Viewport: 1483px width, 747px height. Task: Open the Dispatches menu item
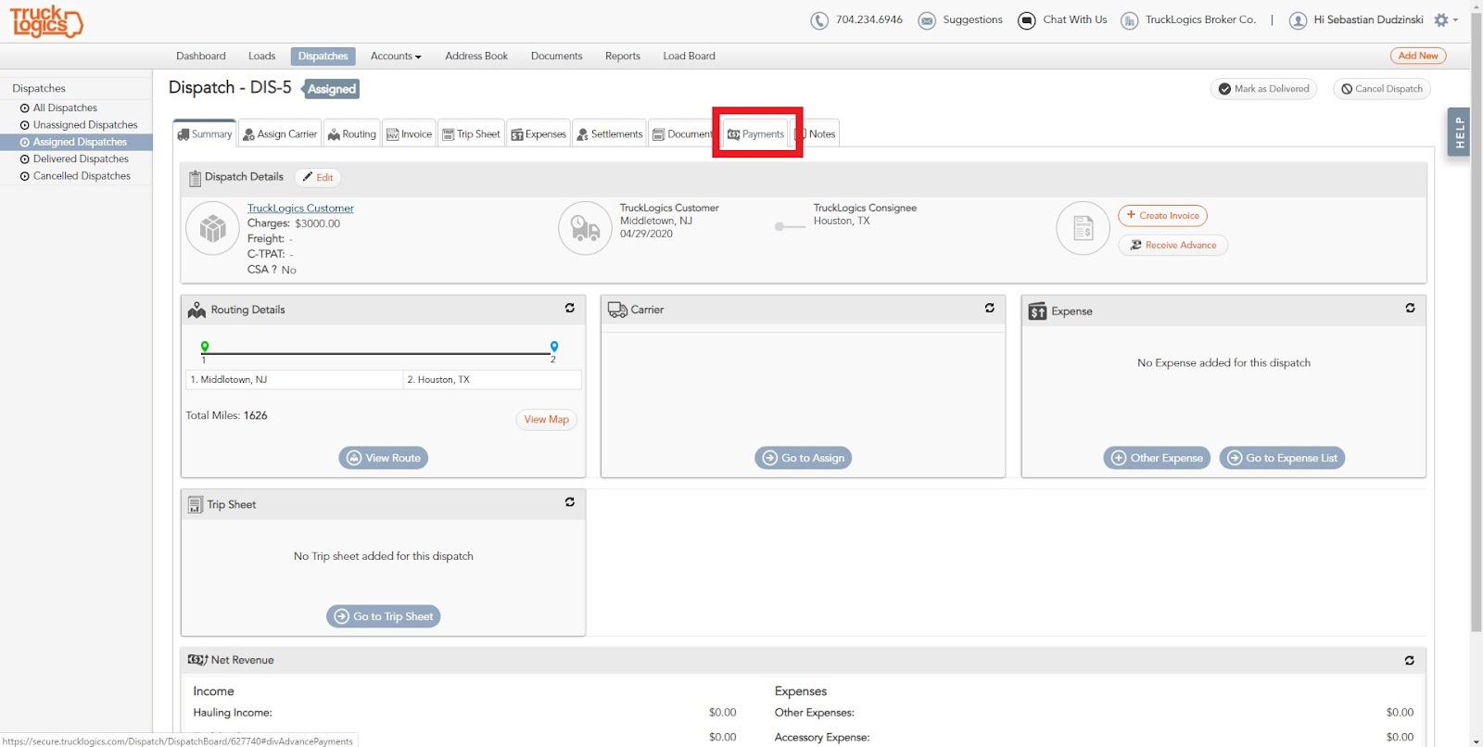323,57
